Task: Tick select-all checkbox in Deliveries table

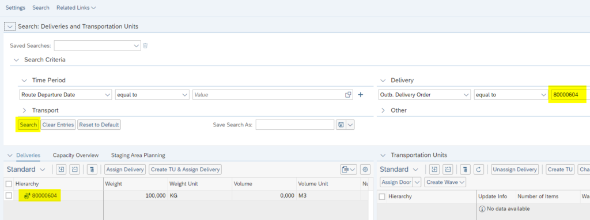Action: [x=9, y=184]
